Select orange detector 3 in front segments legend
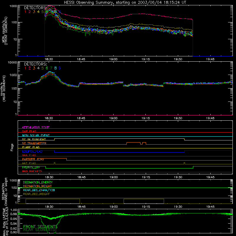The width and height of the screenshot is (236, 236). [34, 12]
